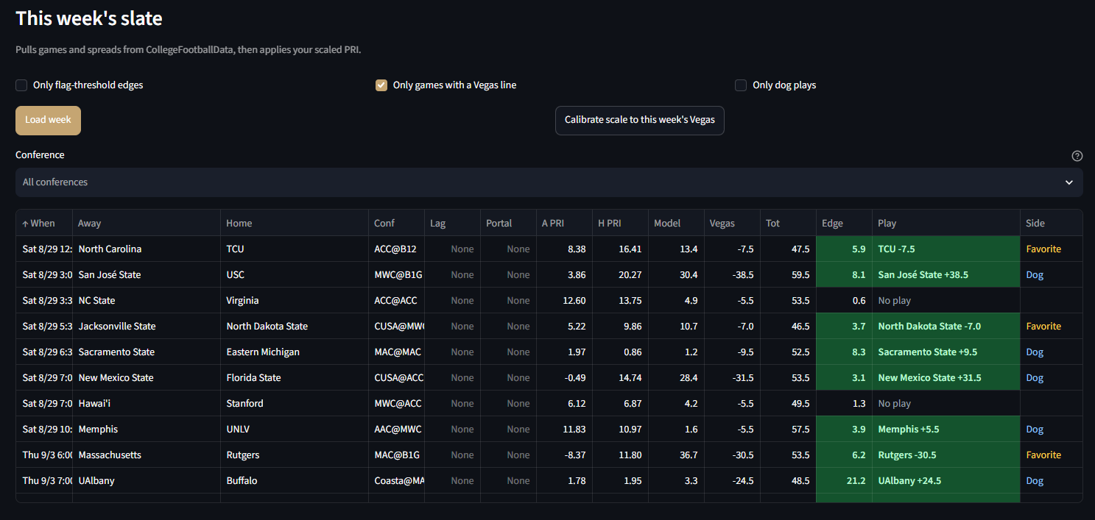
Task: Enable Only dog plays checkbox
Action: coord(741,85)
